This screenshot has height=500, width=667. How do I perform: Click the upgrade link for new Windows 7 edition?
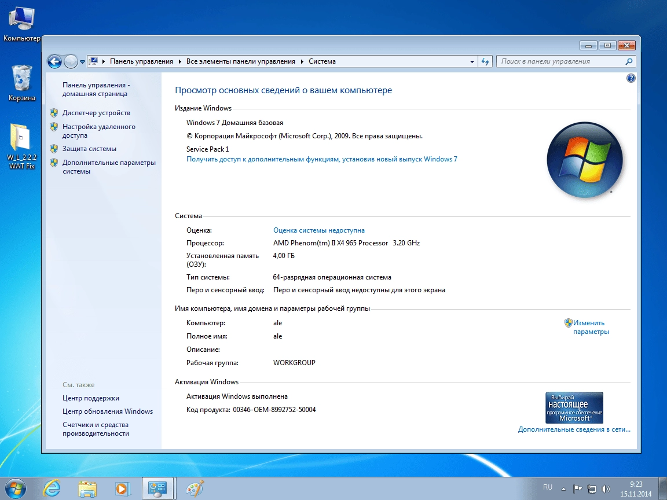coord(321,159)
